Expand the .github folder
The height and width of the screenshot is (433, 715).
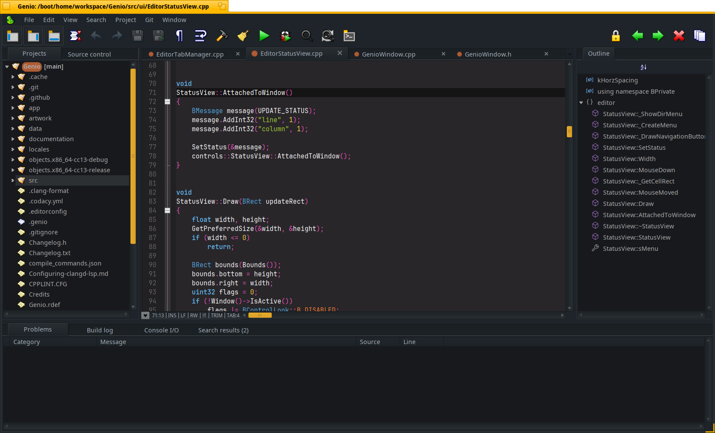pyautogui.click(x=13, y=98)
